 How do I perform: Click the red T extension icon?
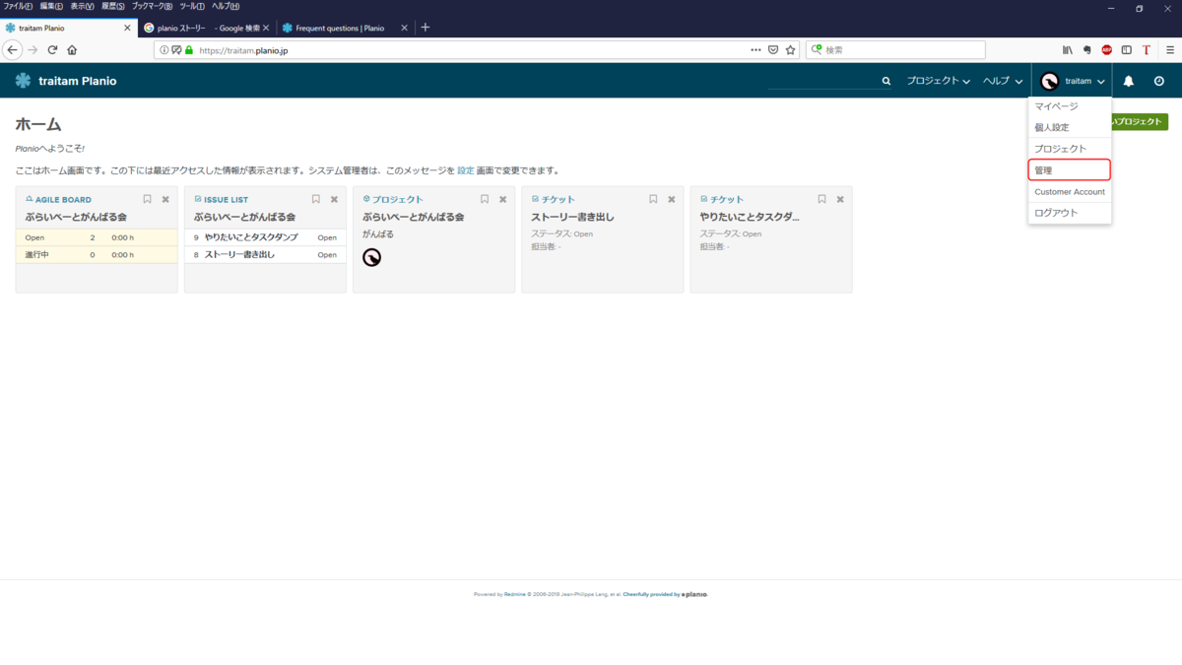pyautogui.click(x=1146, y=49)
